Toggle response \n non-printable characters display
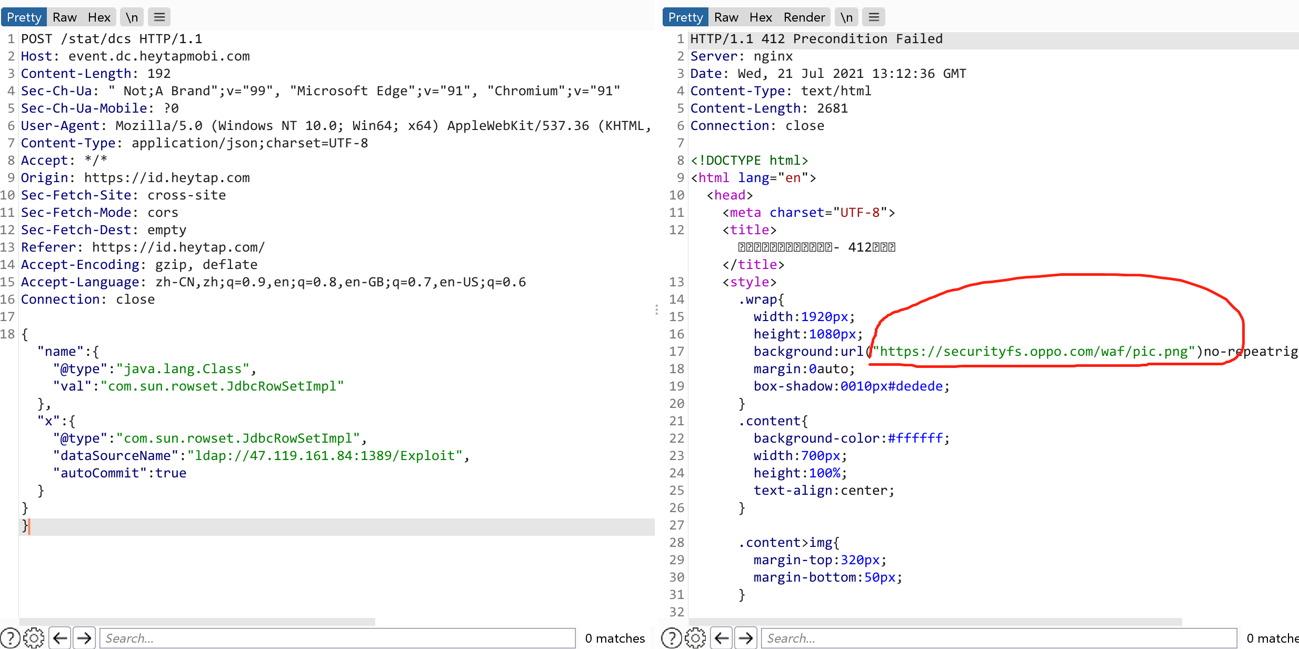Viewport: 1299px width, 649px height. point(846,17)
